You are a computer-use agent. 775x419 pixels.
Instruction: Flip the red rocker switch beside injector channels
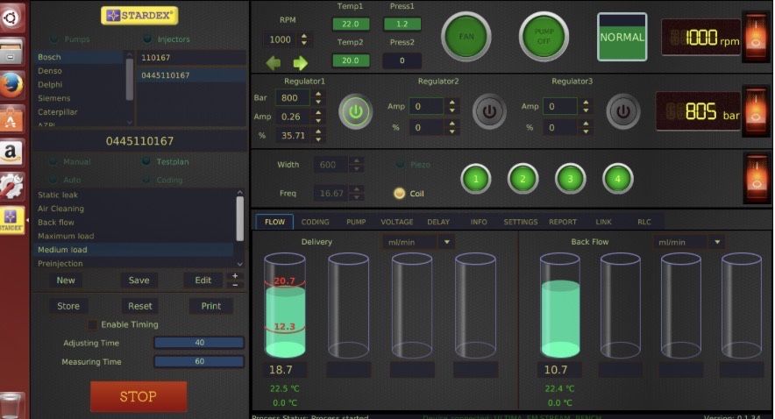[x=757, y=178]
